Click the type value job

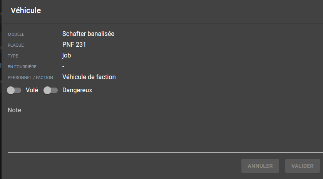[67, 56]
